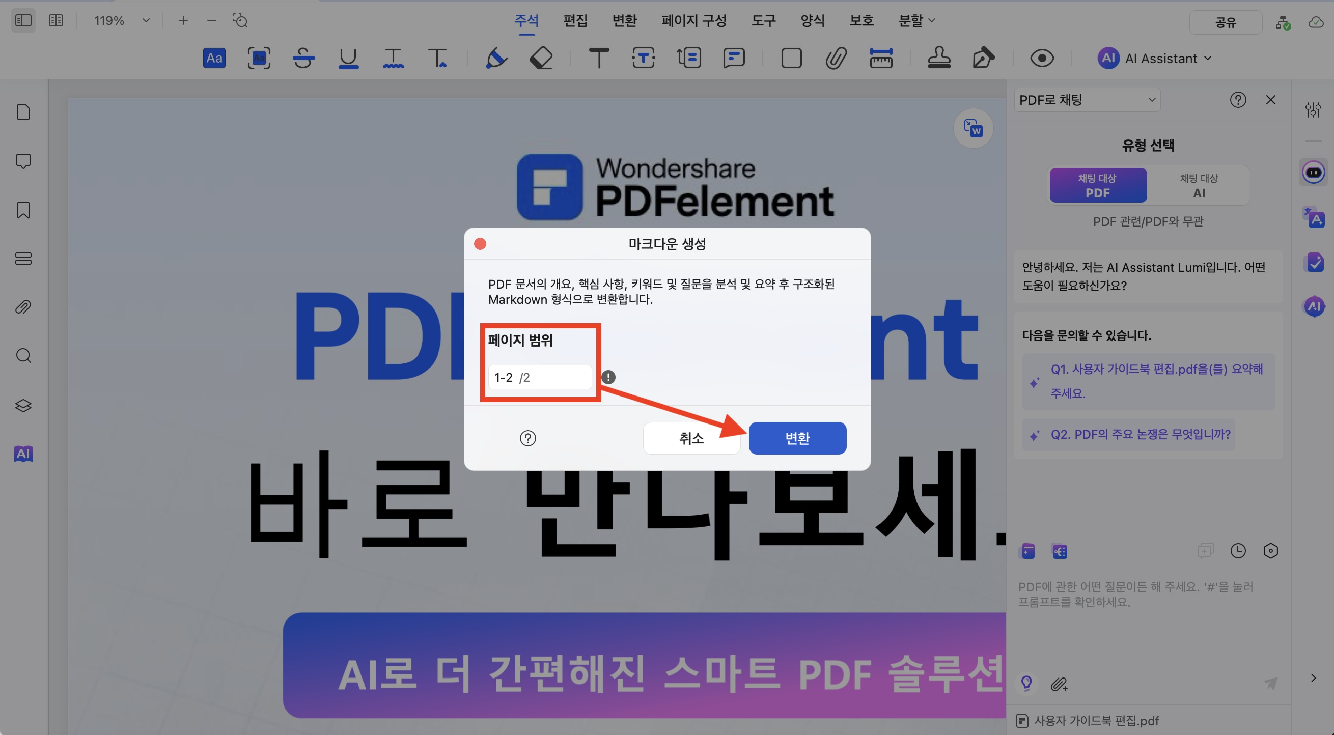Viewport: 1334px width, 735px height.
Task: Open the dialog help question mark
Action: click(x=527, y=438)
